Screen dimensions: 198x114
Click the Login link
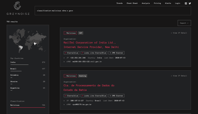pyautogui.click(x=177, y=3)
